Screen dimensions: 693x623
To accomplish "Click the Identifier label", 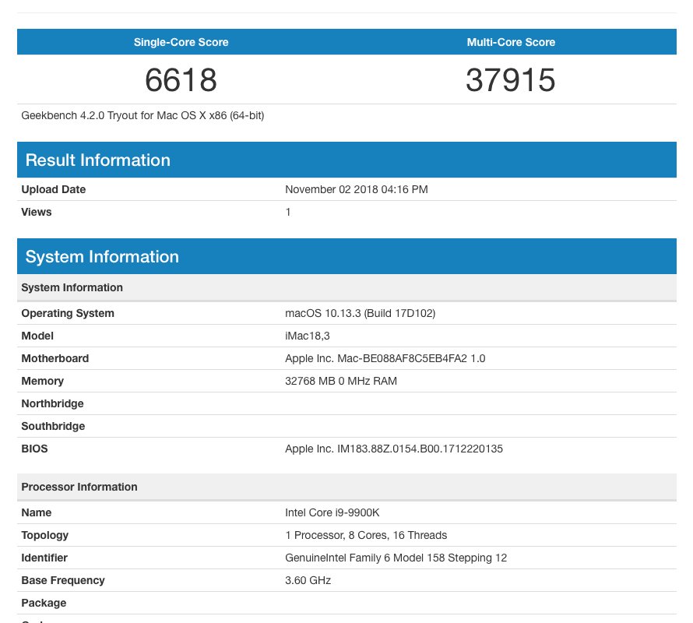I will coord(44,558).
